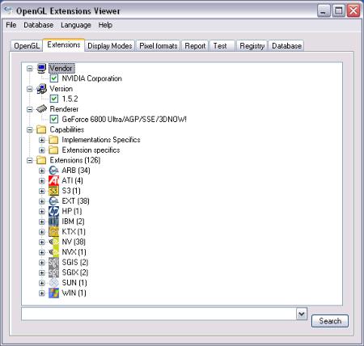The width and height of the screenshot is (364, 346).
Task: Expand the Implementations Specifics folder
Action: pyautogui.click(x=41, y=140)
